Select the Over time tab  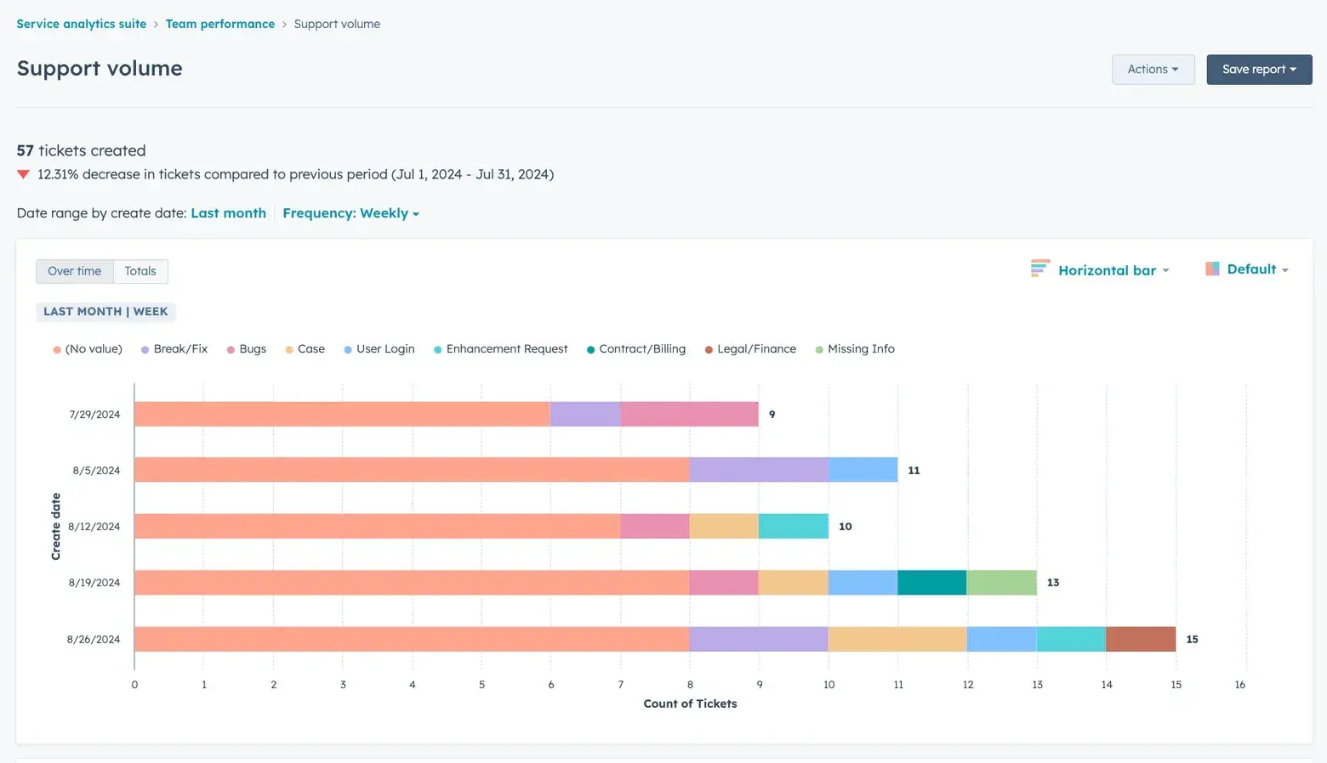tap(74, 270)
